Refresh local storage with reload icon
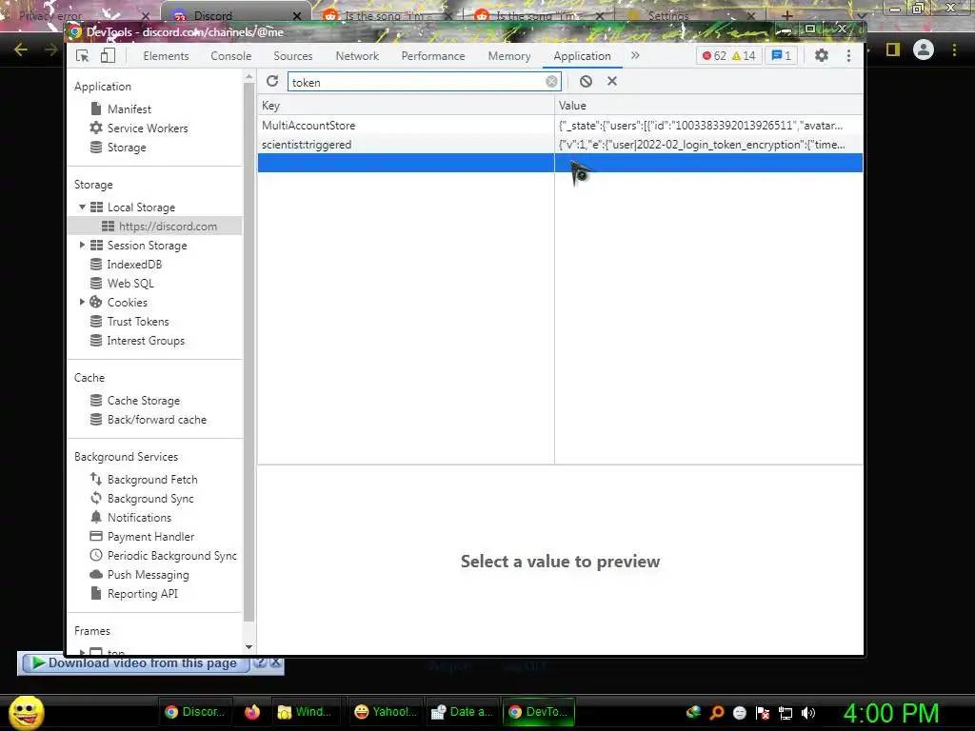The width and height of the screenshot is (975, 731). point(271,82)
